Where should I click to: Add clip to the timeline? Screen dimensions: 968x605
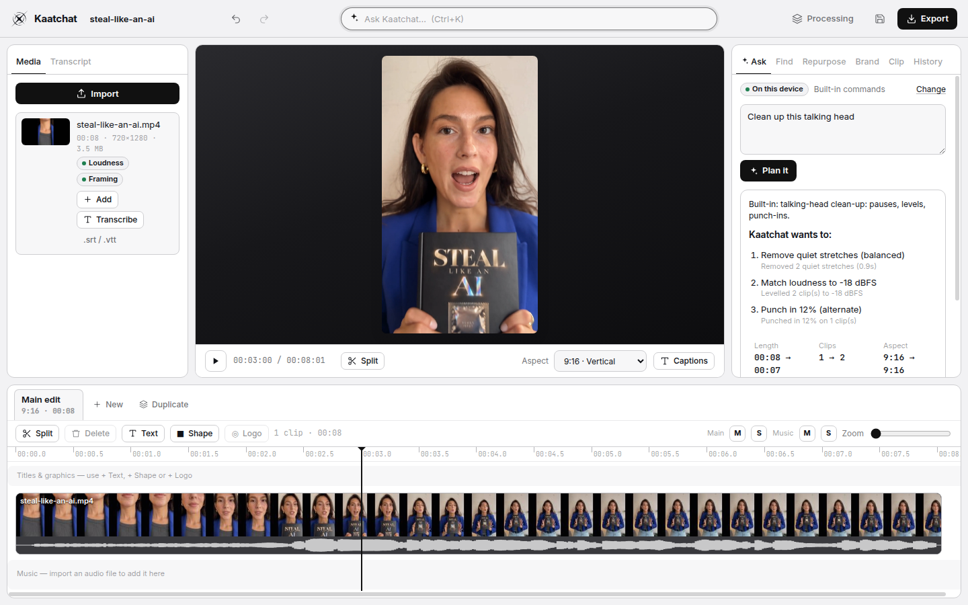[x=97, y=200]
